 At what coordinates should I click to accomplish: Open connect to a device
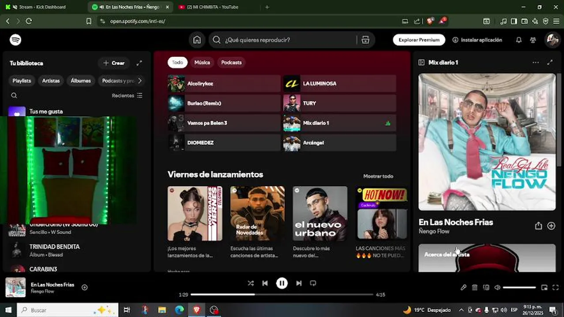tap(486, 288)
